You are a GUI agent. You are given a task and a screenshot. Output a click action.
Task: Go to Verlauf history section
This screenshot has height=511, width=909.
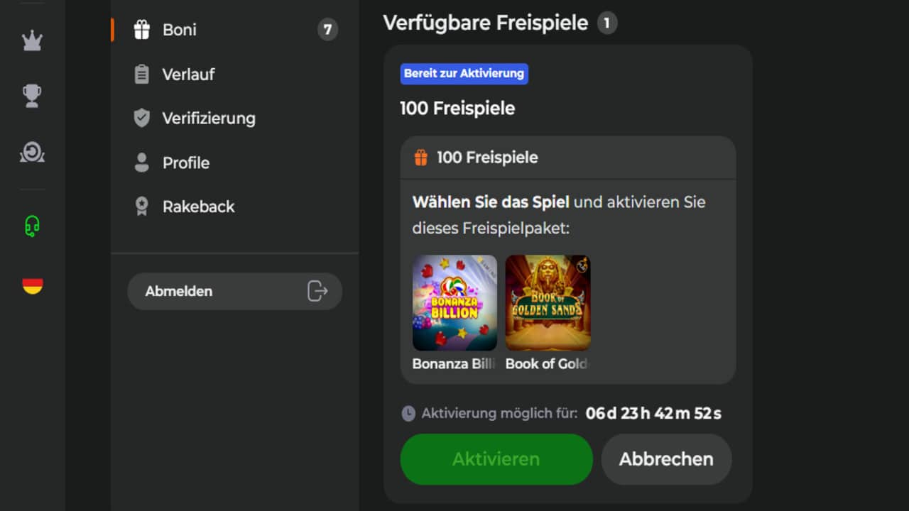pos(188,75)
